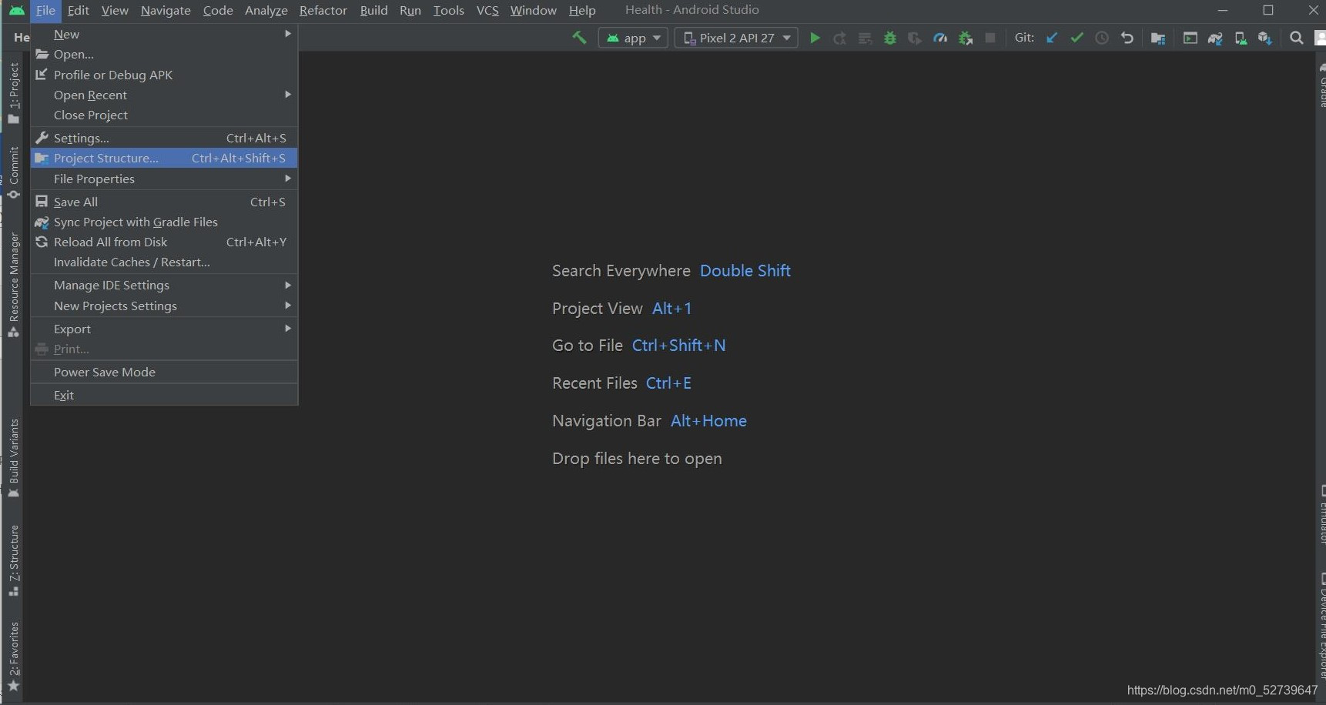Select Project Structure from the File menu
1326x705 pixels.
108,158
